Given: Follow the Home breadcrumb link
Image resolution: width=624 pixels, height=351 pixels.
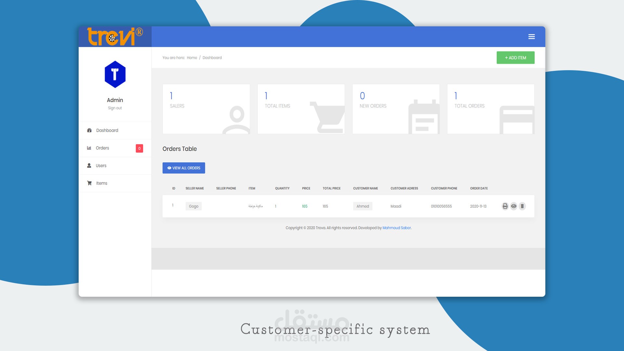Looking at the screenshot, I should click(192, 58).
